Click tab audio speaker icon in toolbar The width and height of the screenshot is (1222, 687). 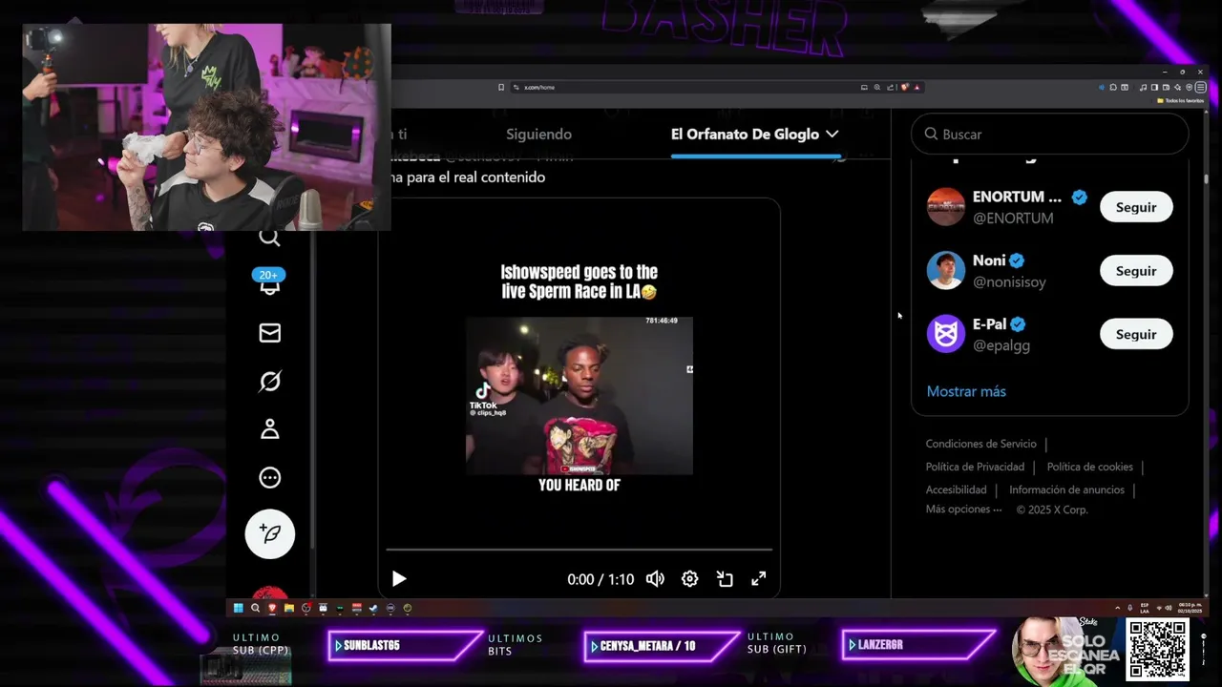[x=1101, y=87]
